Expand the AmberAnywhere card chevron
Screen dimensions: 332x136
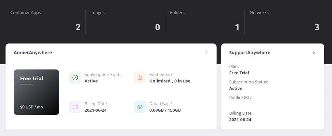click(206, 52)
